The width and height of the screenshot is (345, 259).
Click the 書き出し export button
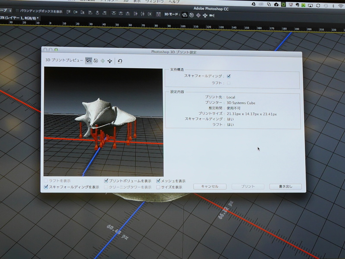(285, 186)
